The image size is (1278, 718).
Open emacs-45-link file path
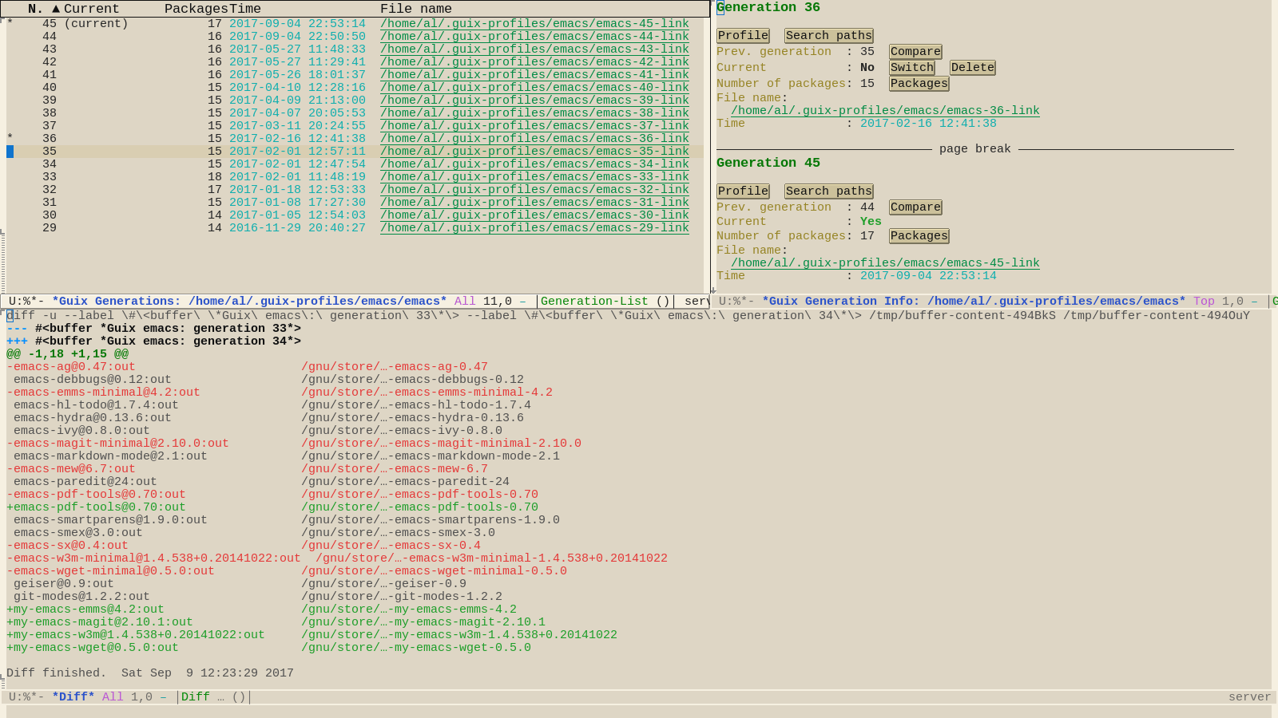[x=534, y=24]
